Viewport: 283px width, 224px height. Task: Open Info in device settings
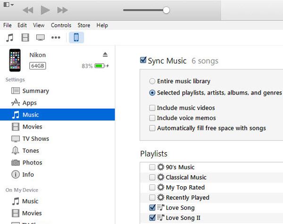pyautogui.click(x=58, y=174)
